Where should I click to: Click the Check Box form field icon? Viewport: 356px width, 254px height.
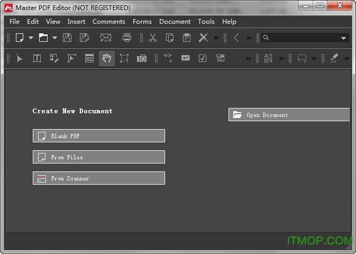point(203,58)
